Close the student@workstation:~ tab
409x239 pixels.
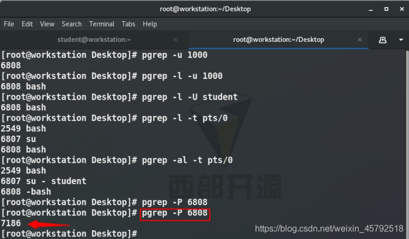click(175, 40)
